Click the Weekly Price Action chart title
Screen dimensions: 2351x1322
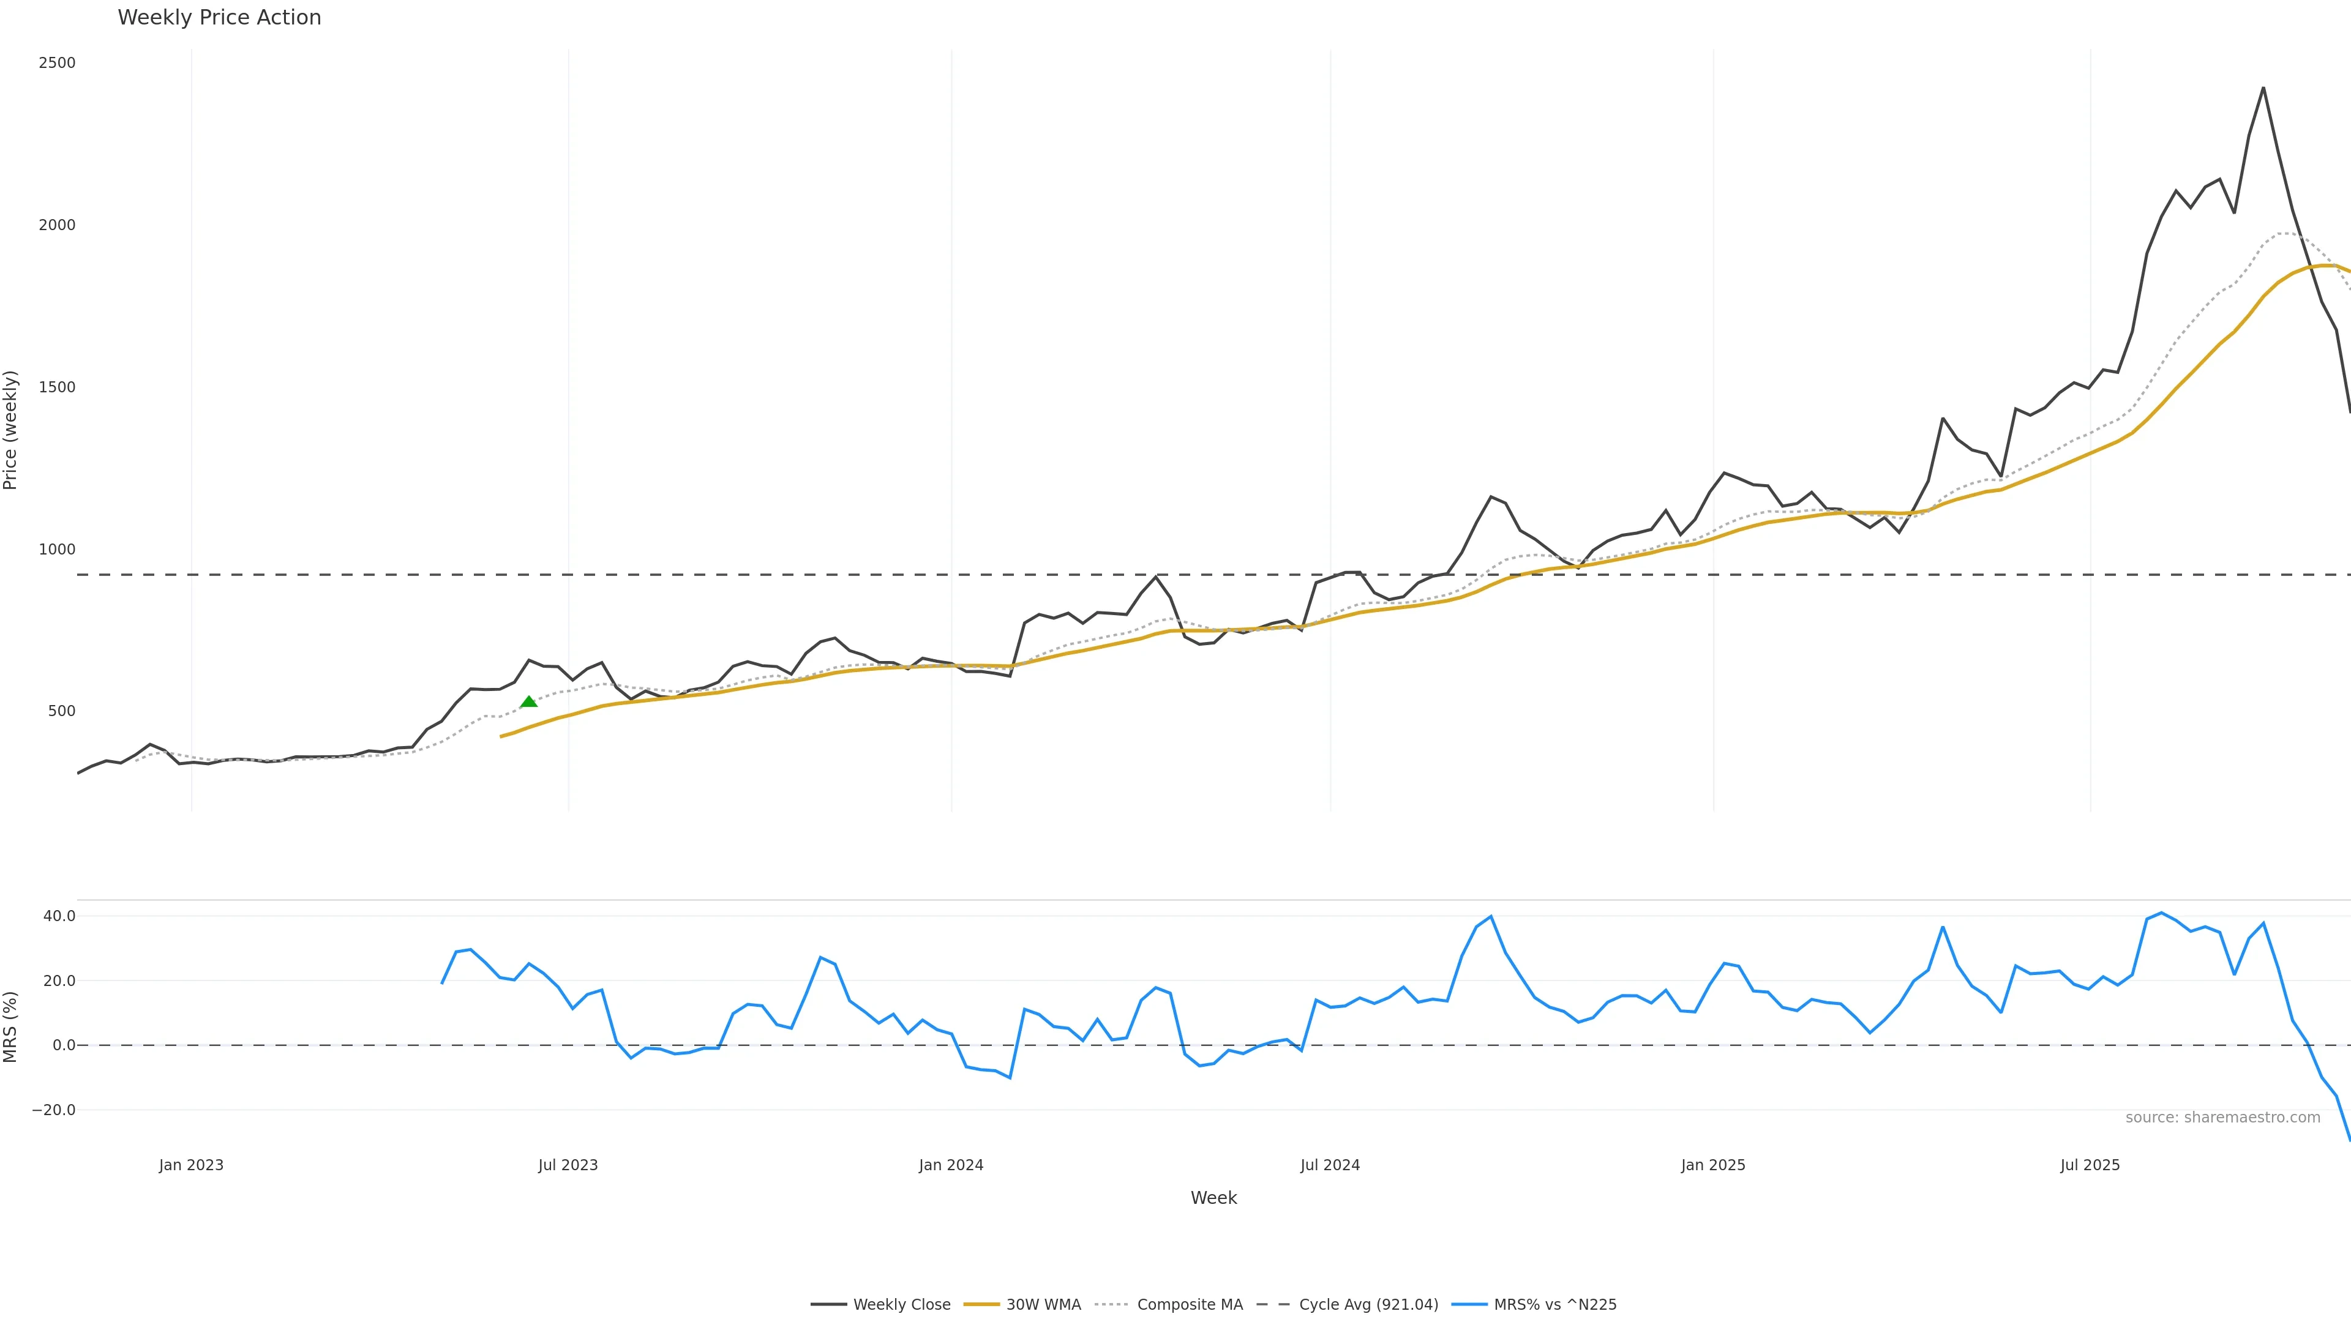point(220,18)
